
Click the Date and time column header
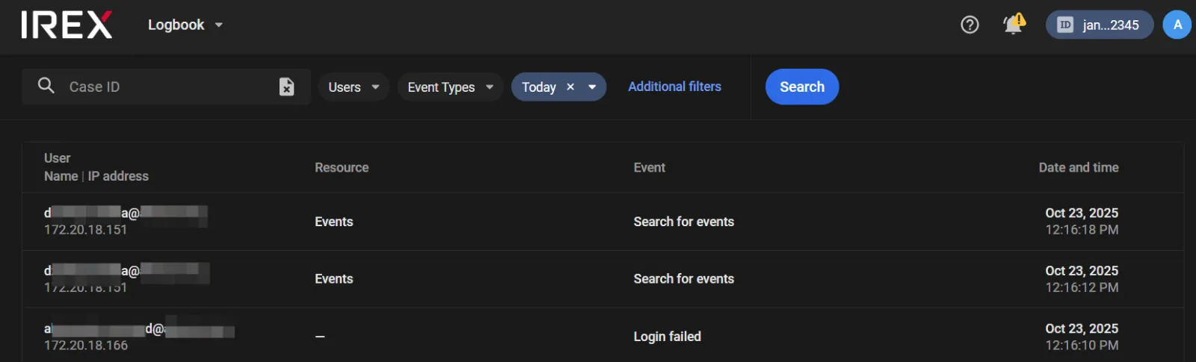tap(1079, 167)
